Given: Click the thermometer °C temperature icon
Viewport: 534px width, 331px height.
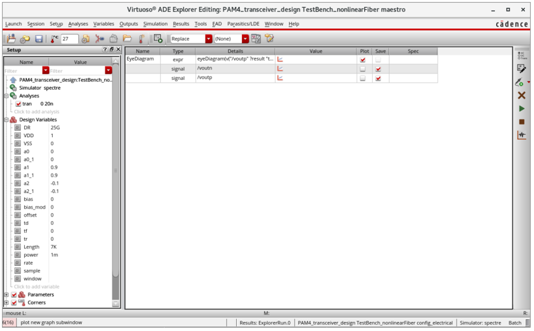Looking at the screenshot, I should [x=54, y=39].
